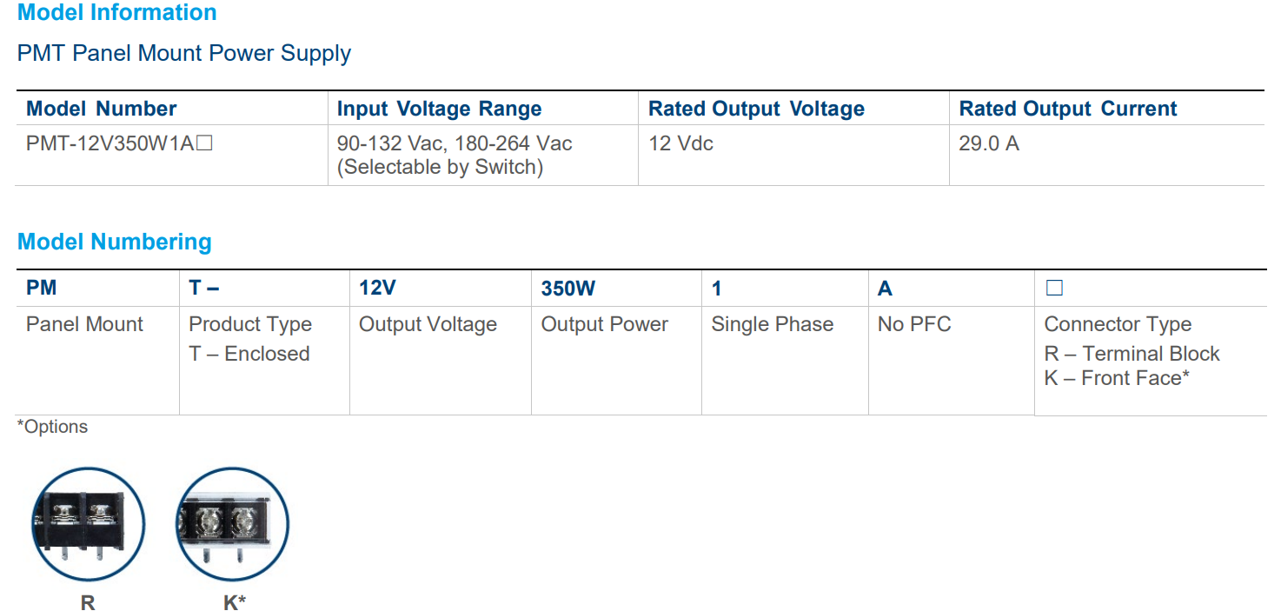The height and width of the screenshot is (611, 1281).
Task: Click the square placeholder after PMT-12V350W1A
Action: click(x=204, y=143)
